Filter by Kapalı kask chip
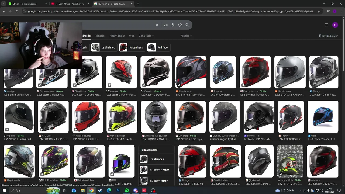This screenshot has height=194, width=345. (132, 47)
